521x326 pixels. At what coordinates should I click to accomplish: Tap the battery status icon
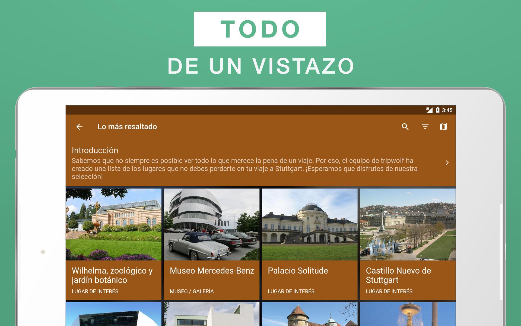pos(437,110)
